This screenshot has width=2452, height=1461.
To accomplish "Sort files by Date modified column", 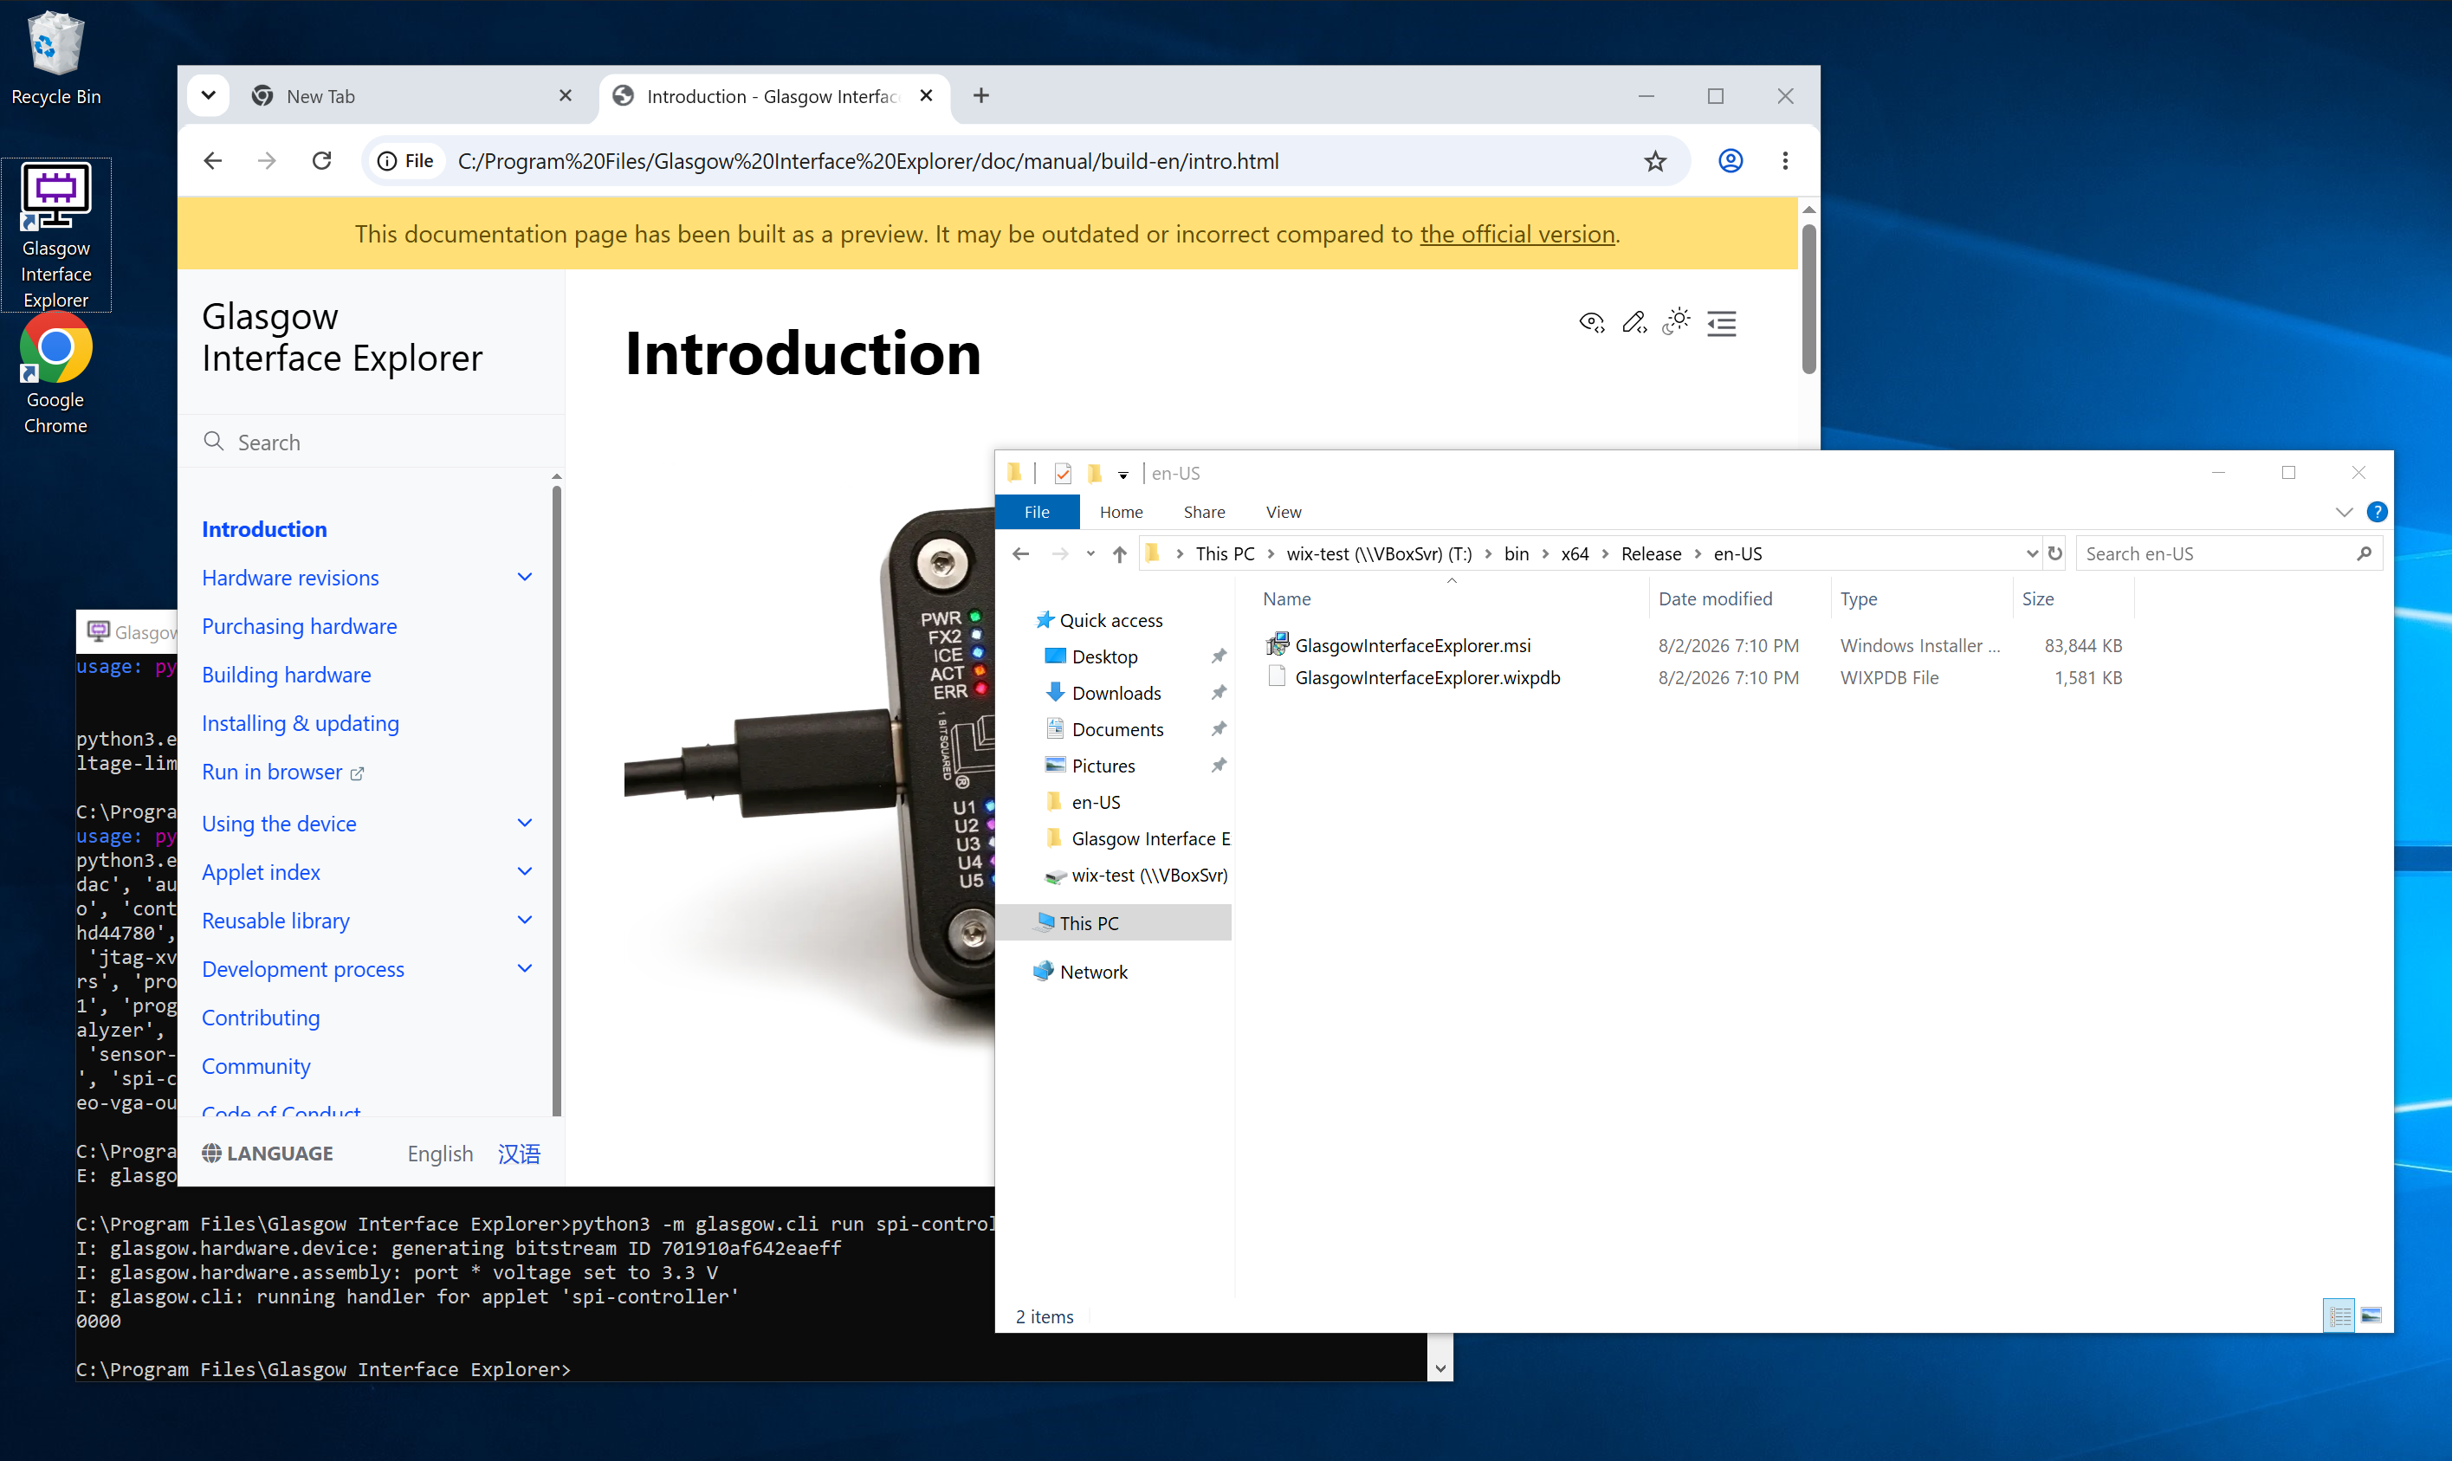I will pyautogui.click(x=1716, y=598).
